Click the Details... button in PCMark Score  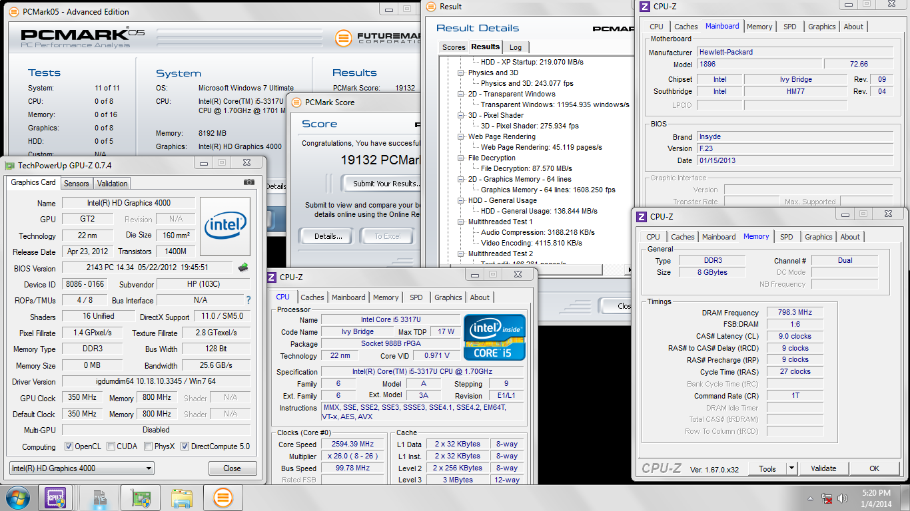pyautogui.click(x=328, y=236)
